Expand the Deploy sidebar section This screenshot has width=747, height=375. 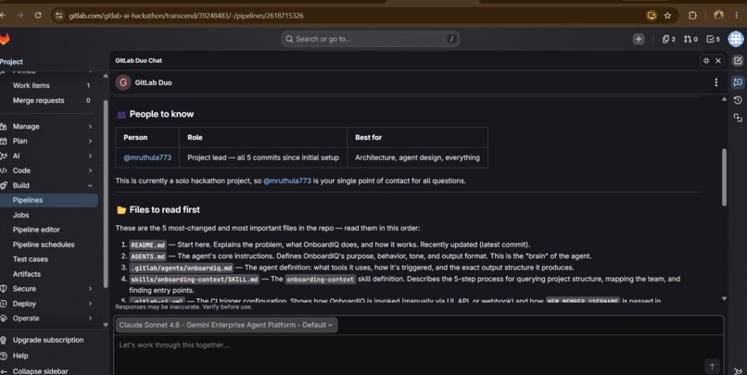tap(45, 303)
